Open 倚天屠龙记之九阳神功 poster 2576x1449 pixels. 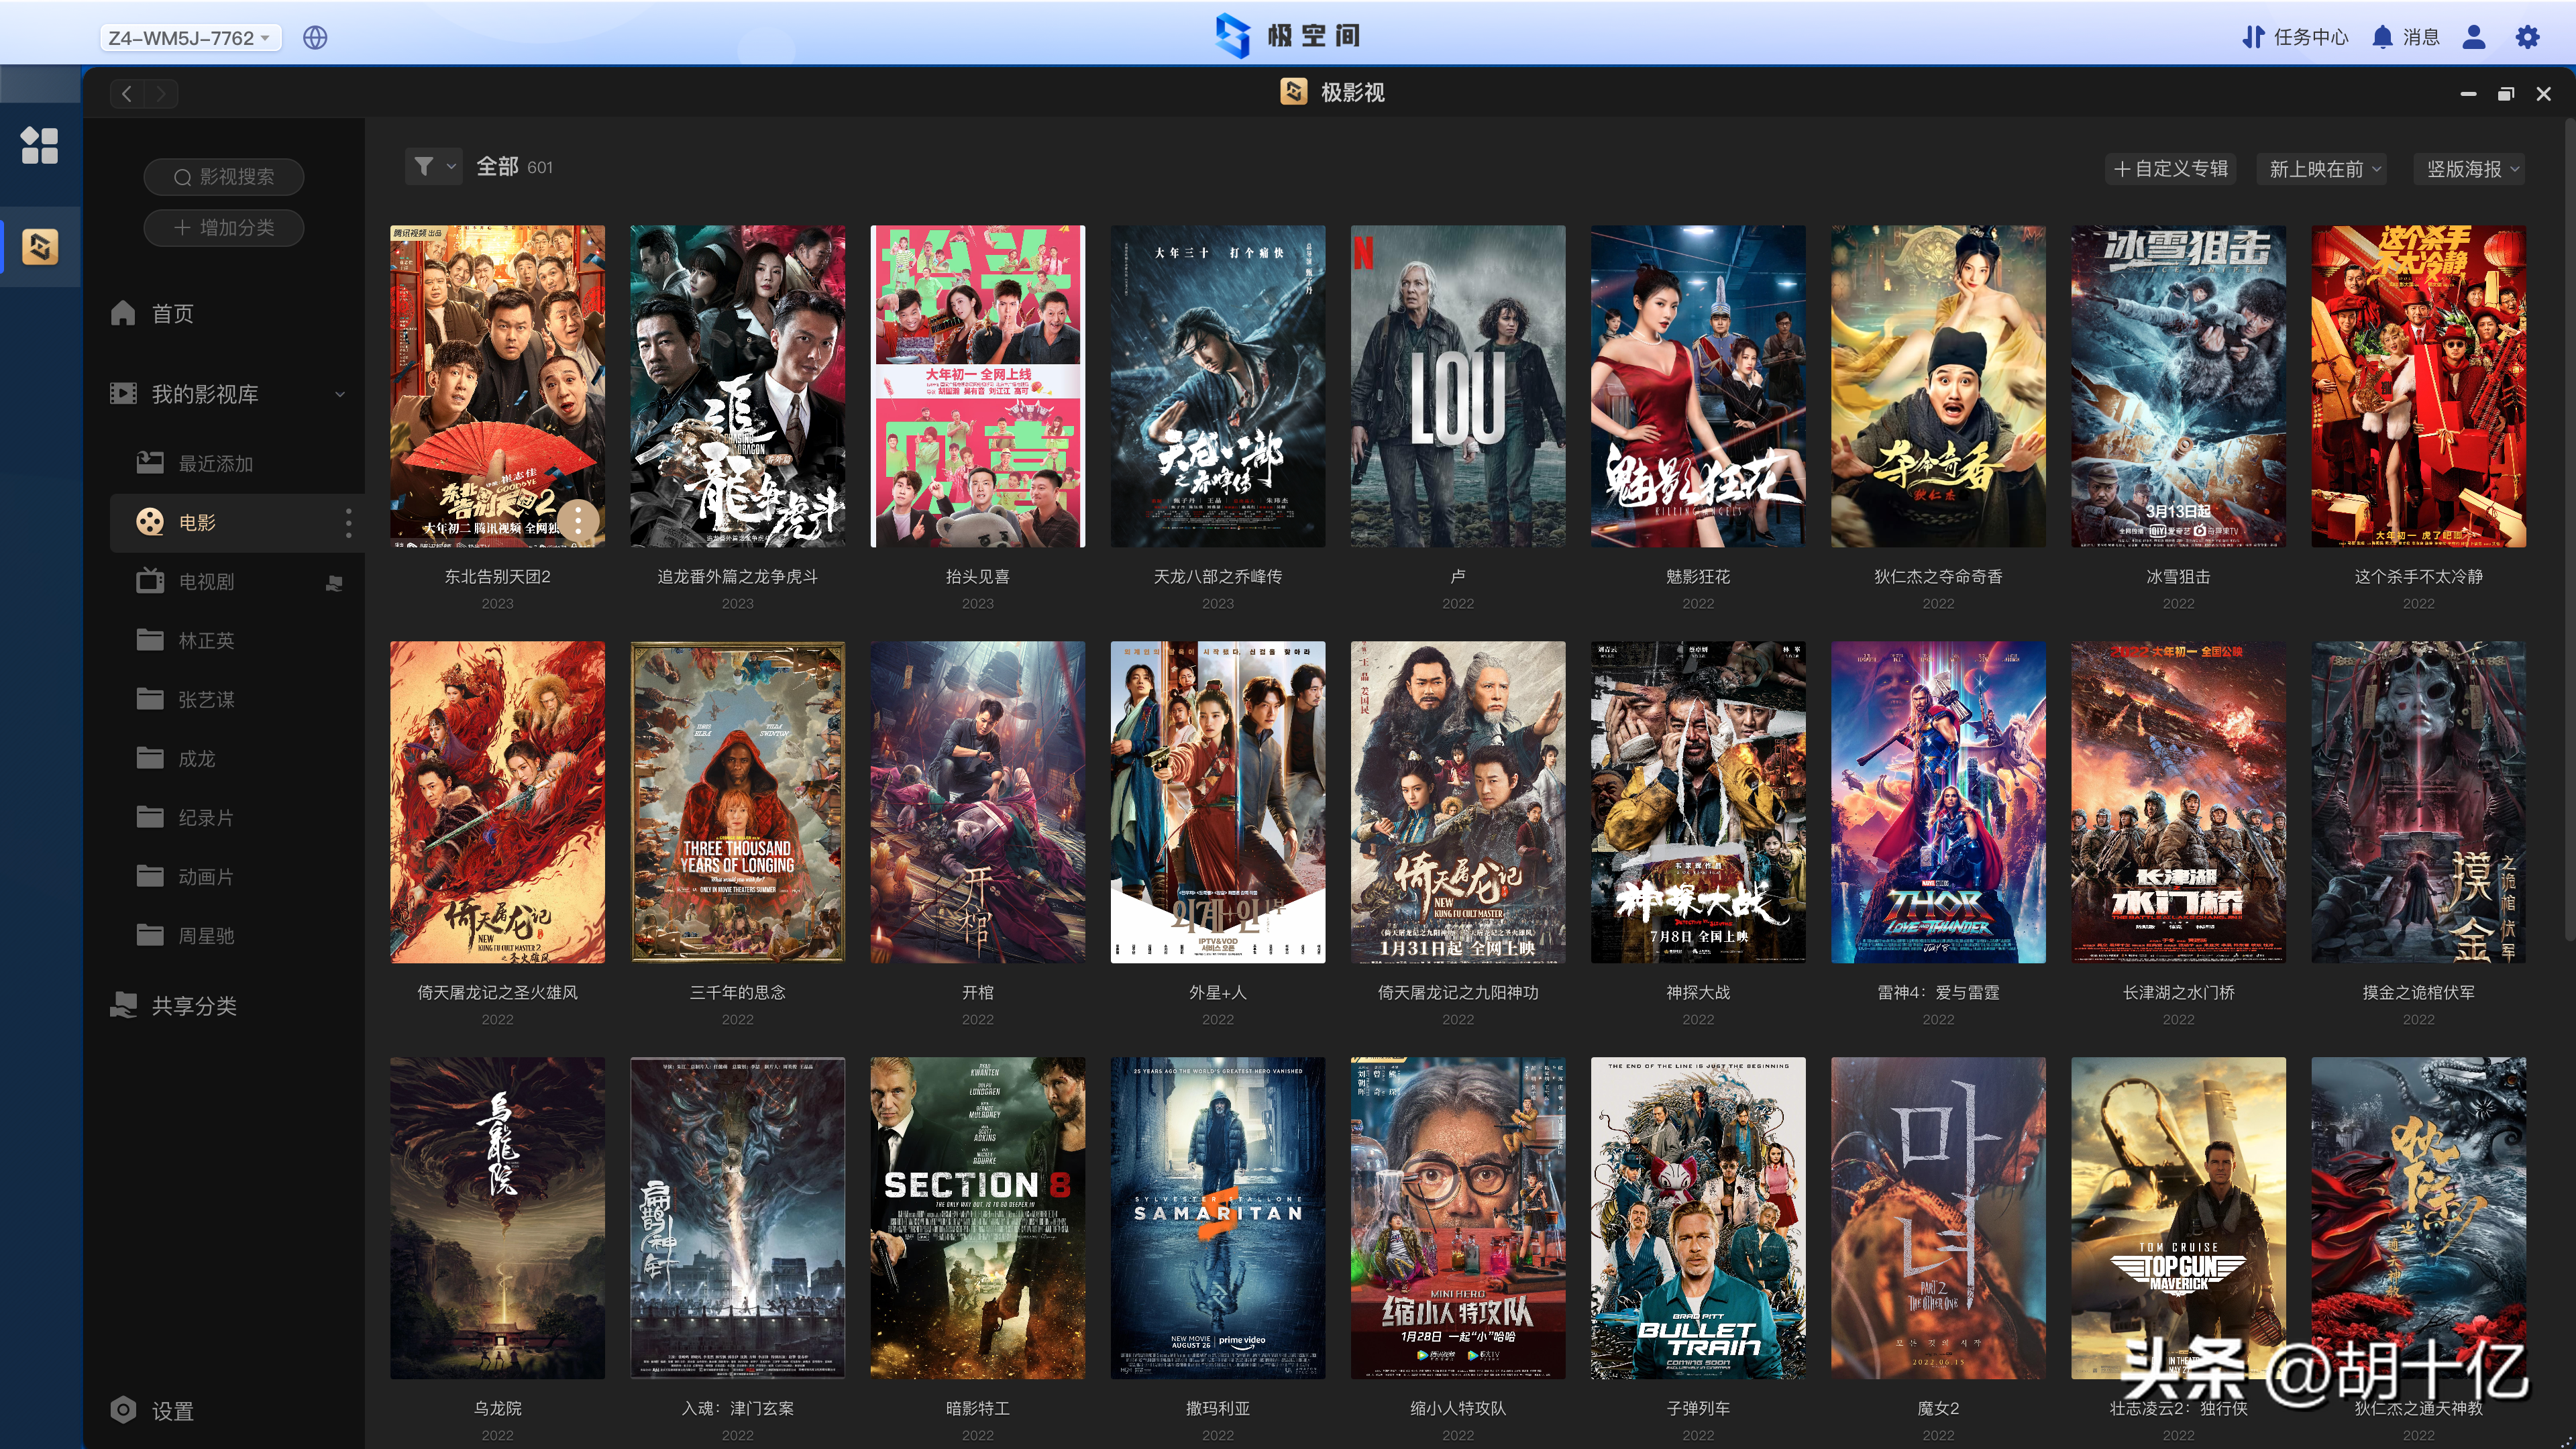[x=1458, y=802]
